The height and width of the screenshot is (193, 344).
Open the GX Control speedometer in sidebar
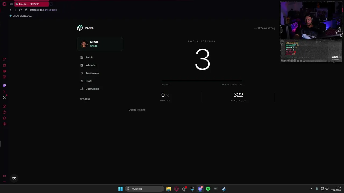(4, 59)
